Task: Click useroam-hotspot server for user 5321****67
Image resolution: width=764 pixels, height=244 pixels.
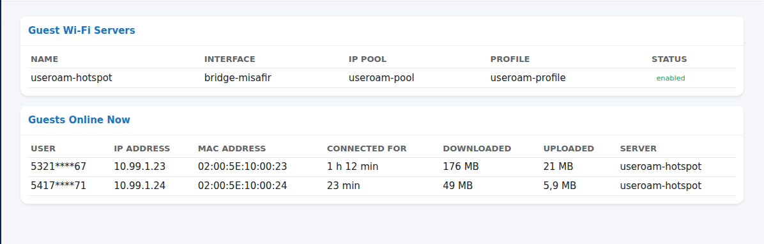Action: click(x=661, y=167)
